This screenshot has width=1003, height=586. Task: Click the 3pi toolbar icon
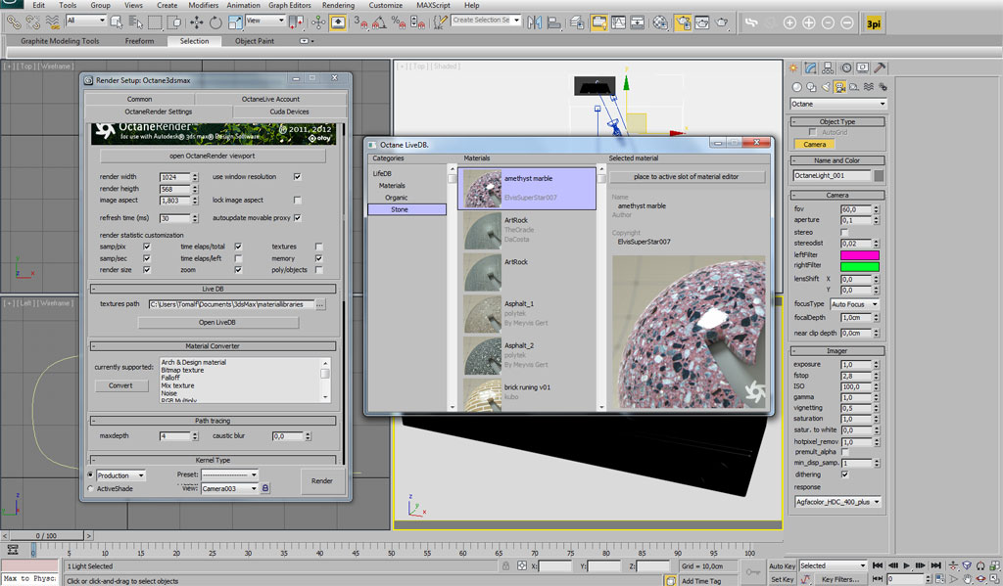pos(873,23)
